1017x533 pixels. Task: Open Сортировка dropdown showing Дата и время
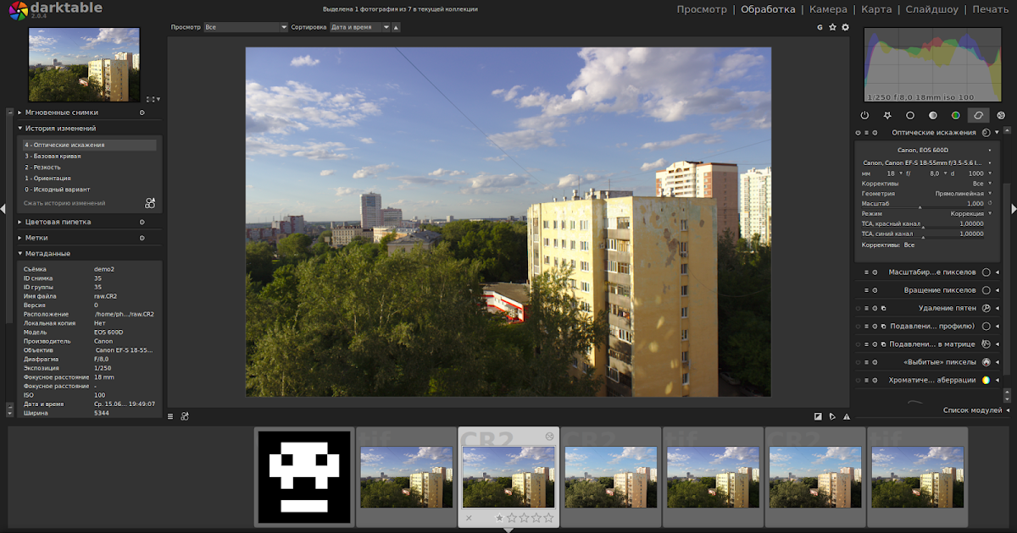pyautogui.click(x=360, y=27)
